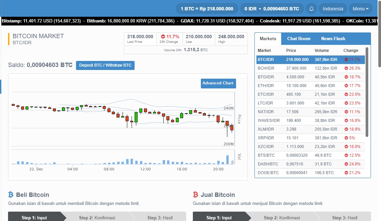Open the Menu dropdown in the top bar
The width and height of the screenshot is (381, 221).
[x=361, y=8]
